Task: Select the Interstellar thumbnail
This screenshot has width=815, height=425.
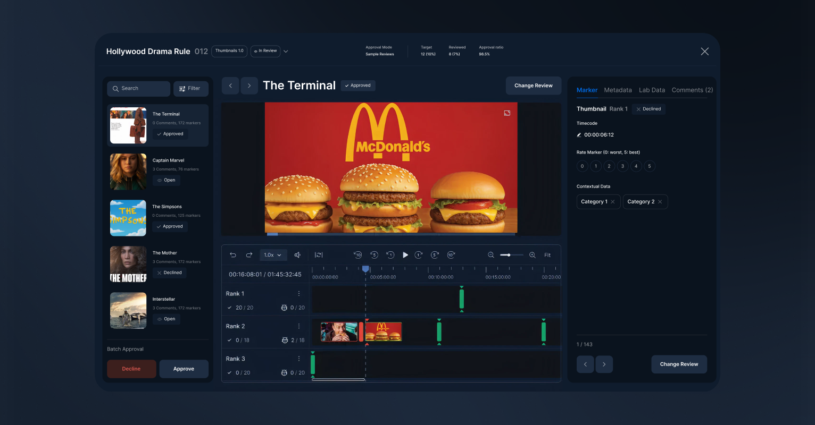Action: 128,311
